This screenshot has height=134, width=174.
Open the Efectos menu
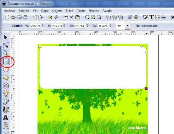point(94,11)
